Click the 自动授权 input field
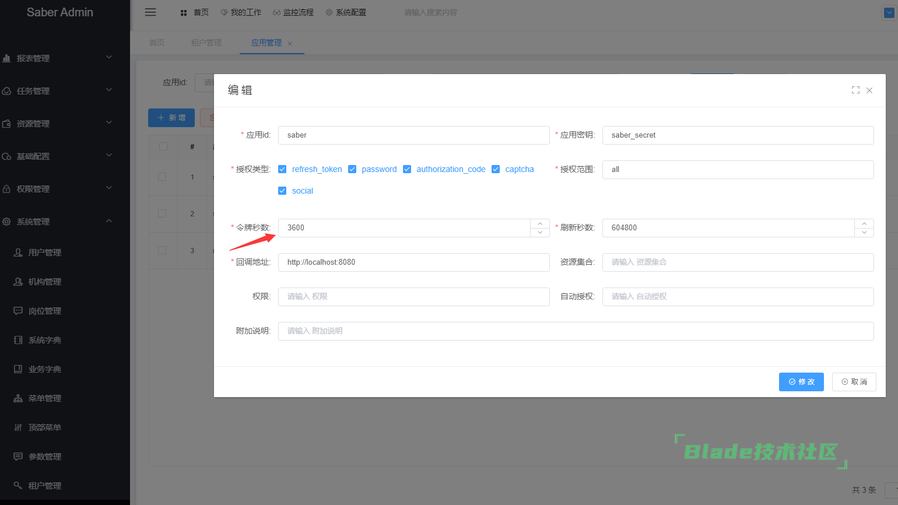Viewport: 898px width, 505px height. pos(738,297)
